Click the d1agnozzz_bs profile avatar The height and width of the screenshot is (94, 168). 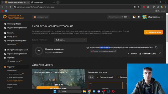[x=145, y=17]
